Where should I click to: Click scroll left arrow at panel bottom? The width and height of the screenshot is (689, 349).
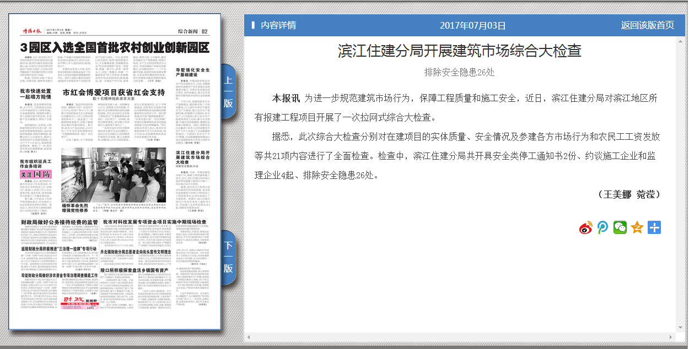pyautogui.click(x=249, y=336)
